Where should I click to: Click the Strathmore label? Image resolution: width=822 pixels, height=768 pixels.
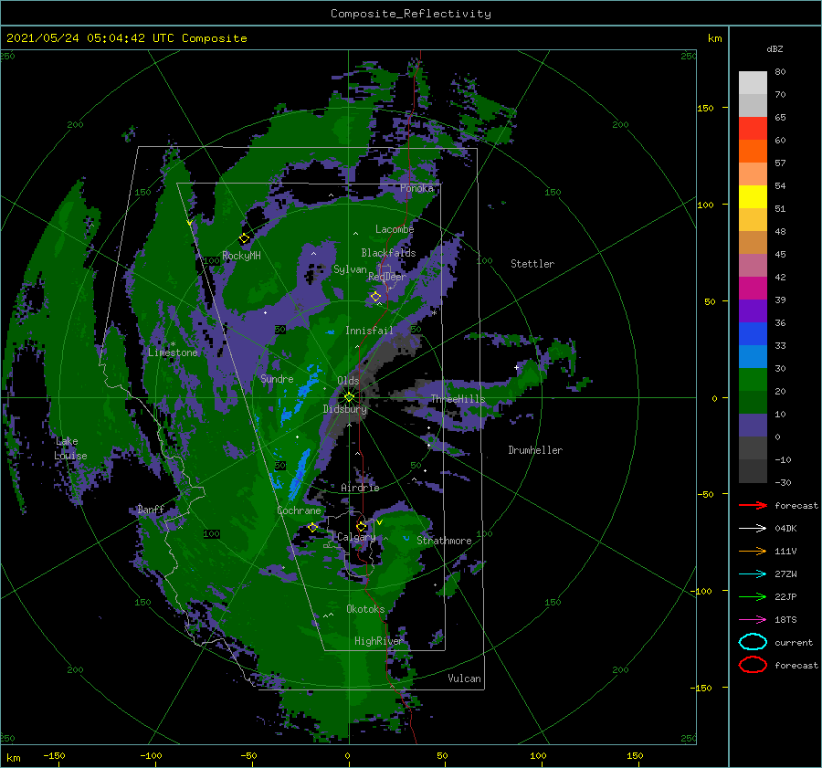pos(444,541)
